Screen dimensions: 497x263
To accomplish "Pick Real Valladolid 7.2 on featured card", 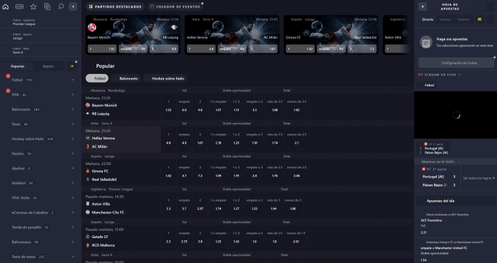I will point(362,49).
